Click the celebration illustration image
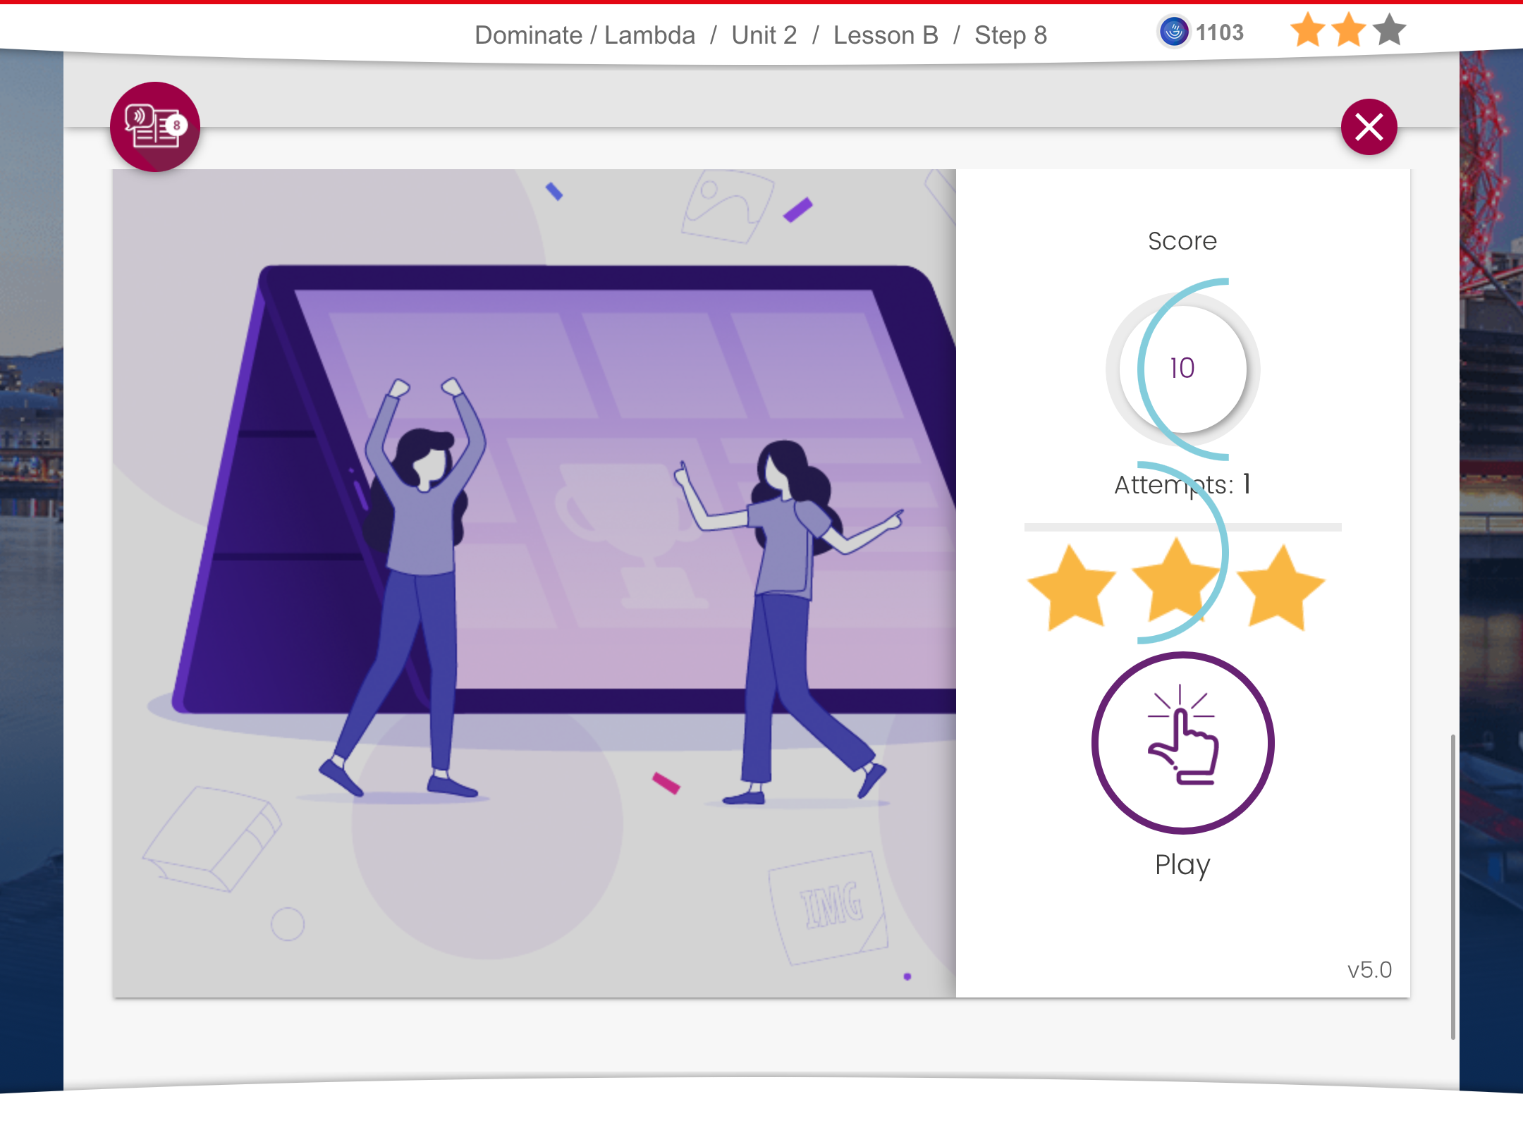This screenshot has width=1523, height=1142. pos(534,582)
